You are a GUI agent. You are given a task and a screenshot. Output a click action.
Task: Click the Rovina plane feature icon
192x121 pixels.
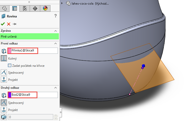3,16
